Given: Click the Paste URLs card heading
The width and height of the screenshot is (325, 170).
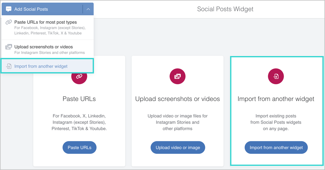Looking at the screenshot, I should (x=79, y=99).
